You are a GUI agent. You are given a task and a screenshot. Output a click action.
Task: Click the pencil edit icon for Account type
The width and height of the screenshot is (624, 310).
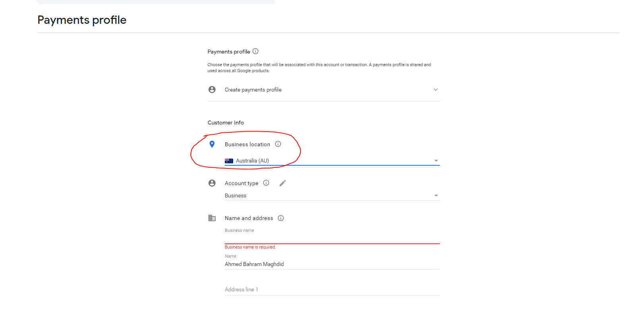coord(282,183)
